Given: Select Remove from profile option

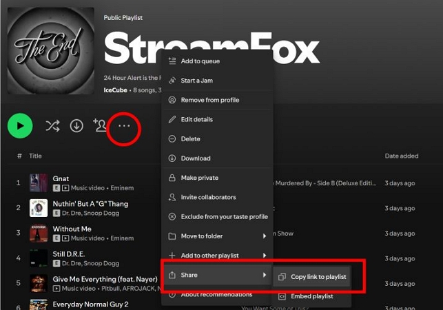Looking at the screenshot, I should (217, 100).
